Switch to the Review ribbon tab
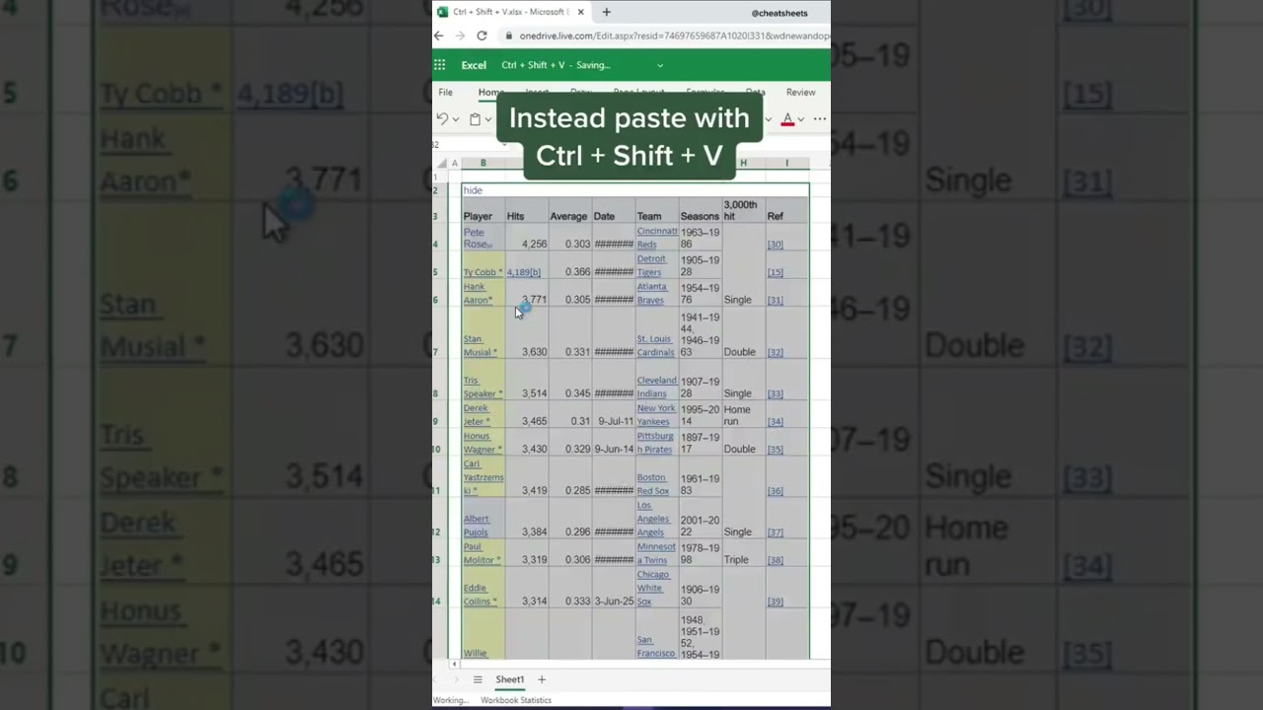The image size is (1263, 710). [x=800, y=93]
